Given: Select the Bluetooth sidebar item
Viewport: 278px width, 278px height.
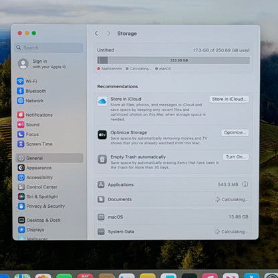Looking at the screenshot, I should coord(31,91).
